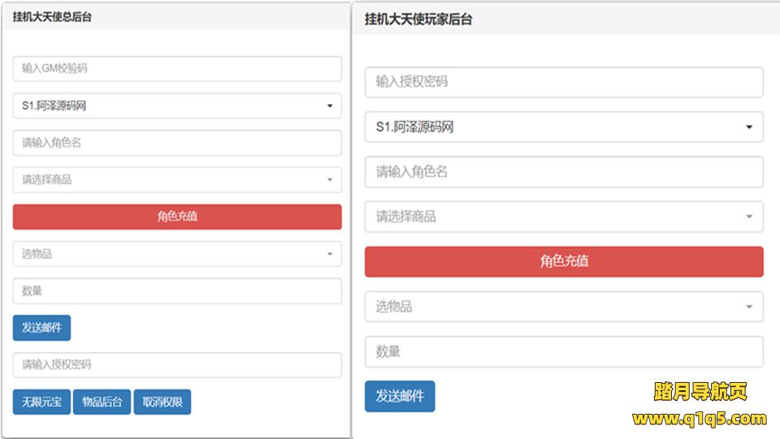Click the 输入授权密码 field in the player panel
The height and width of the screenshot is (439, 780).
point(564,82)
